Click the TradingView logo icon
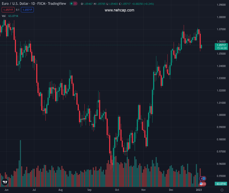229x193 pixels. pyautogui.click(x=5, y=182)
